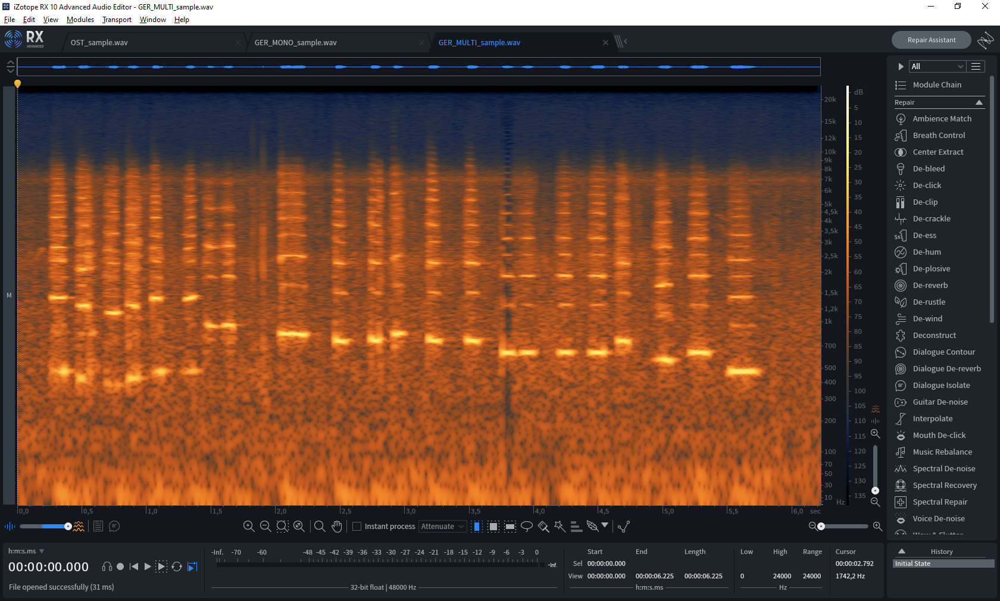This screenshot has width=1000, height=601.
Task: Click the zoom out icon below spectrogram
Action: tap(265, 527)
